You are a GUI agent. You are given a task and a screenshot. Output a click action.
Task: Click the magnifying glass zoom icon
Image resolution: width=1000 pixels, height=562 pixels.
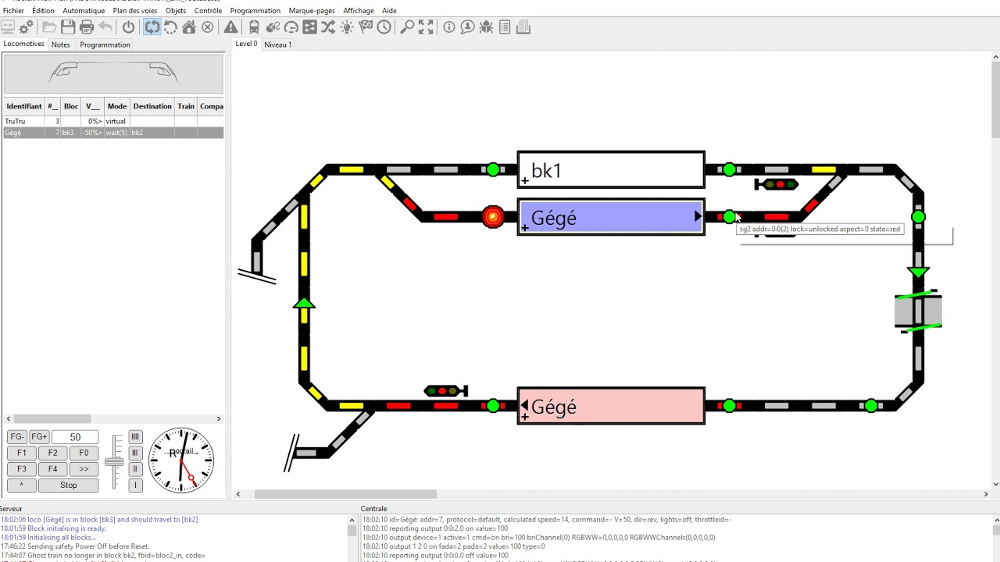407,27
